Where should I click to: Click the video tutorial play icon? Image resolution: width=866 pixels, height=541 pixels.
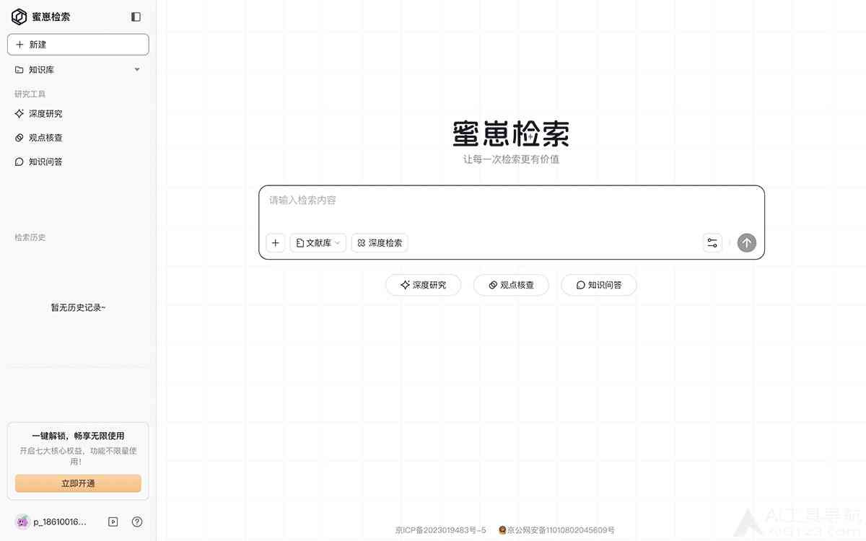click(113, 522)
